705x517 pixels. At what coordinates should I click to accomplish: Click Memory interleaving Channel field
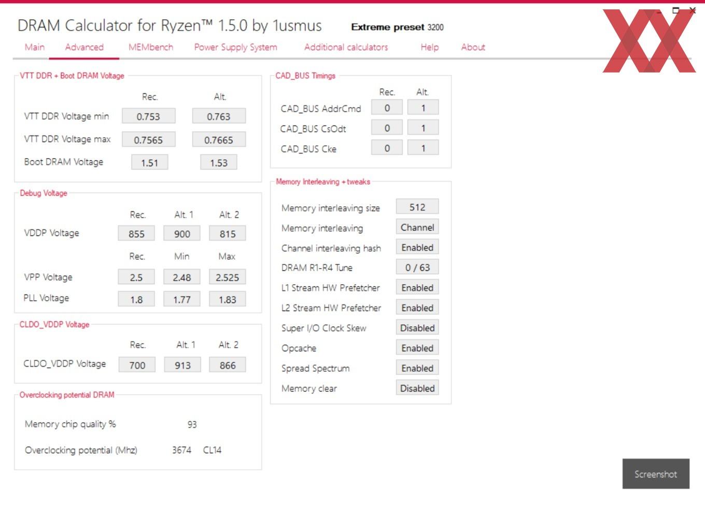417,227
